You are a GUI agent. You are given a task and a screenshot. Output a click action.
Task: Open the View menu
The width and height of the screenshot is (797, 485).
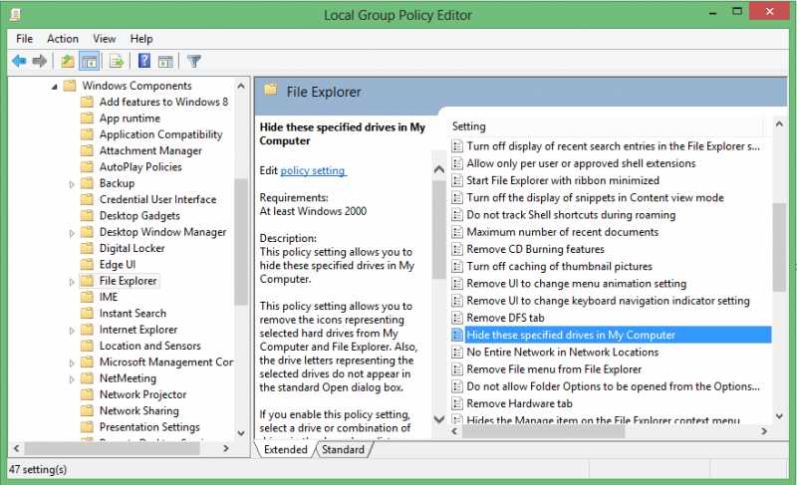point(105,39)
